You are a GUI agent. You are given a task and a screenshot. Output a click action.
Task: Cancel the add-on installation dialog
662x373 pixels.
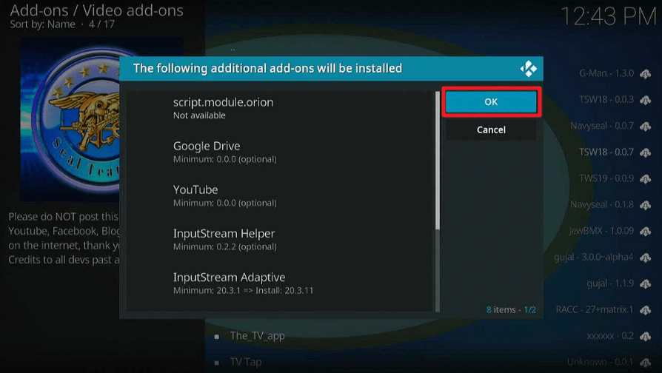491,130
